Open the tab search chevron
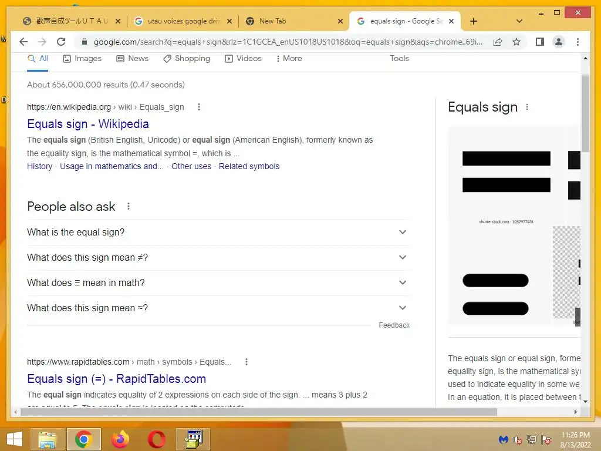This screenshot has height=451, width=601. pos(519,21)
